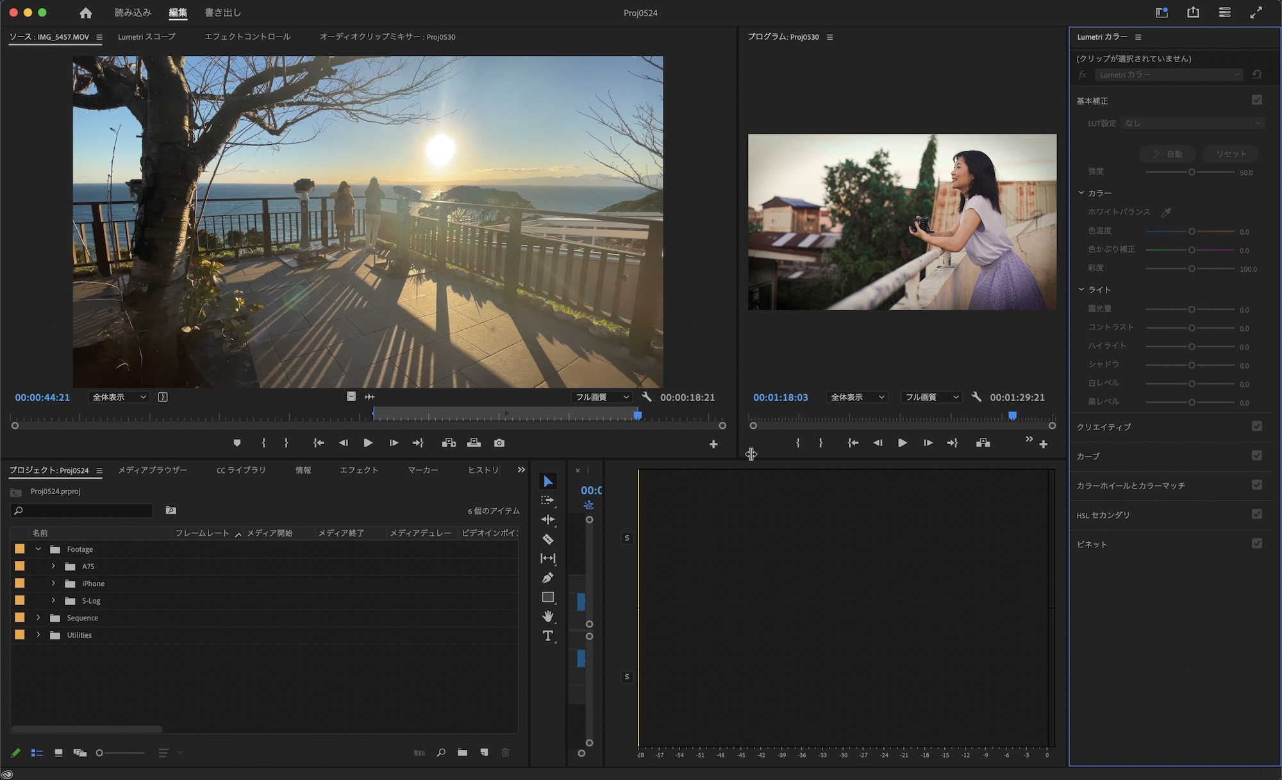Collapse the Footage folder
This screenshot has height=780, width=1282.
[x=38, y=549]
